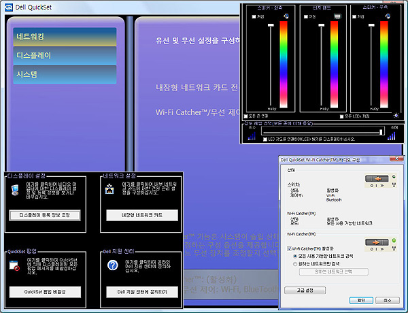Screen dimensions: 408x313
Task: Click the 원하는 네트워크 선택 button
Action: tap(334, 272)
